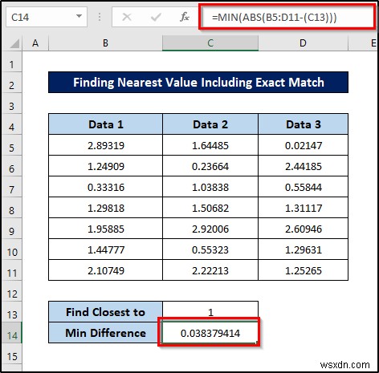This screenshot has width=379, height=373.
Task: Select cell containing 1.29631
Action: tap(304, 249)
